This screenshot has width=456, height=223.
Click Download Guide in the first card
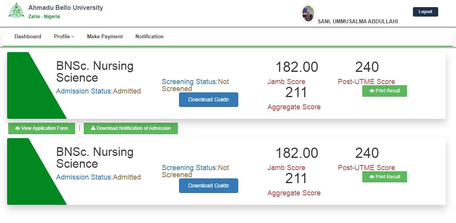click(x=208, y=100)
